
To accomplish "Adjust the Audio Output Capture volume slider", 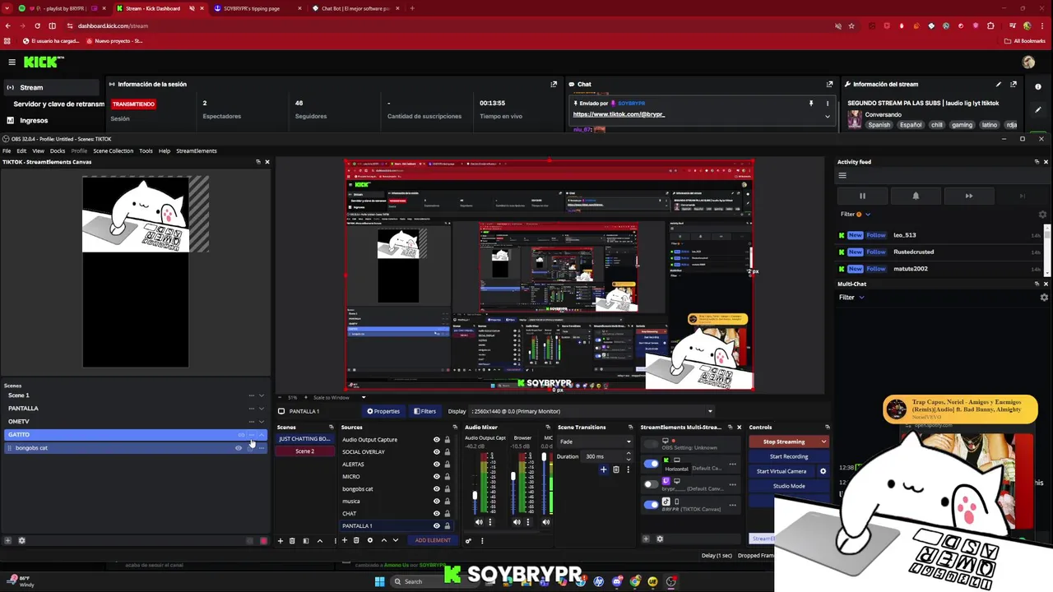I will 474,496.
